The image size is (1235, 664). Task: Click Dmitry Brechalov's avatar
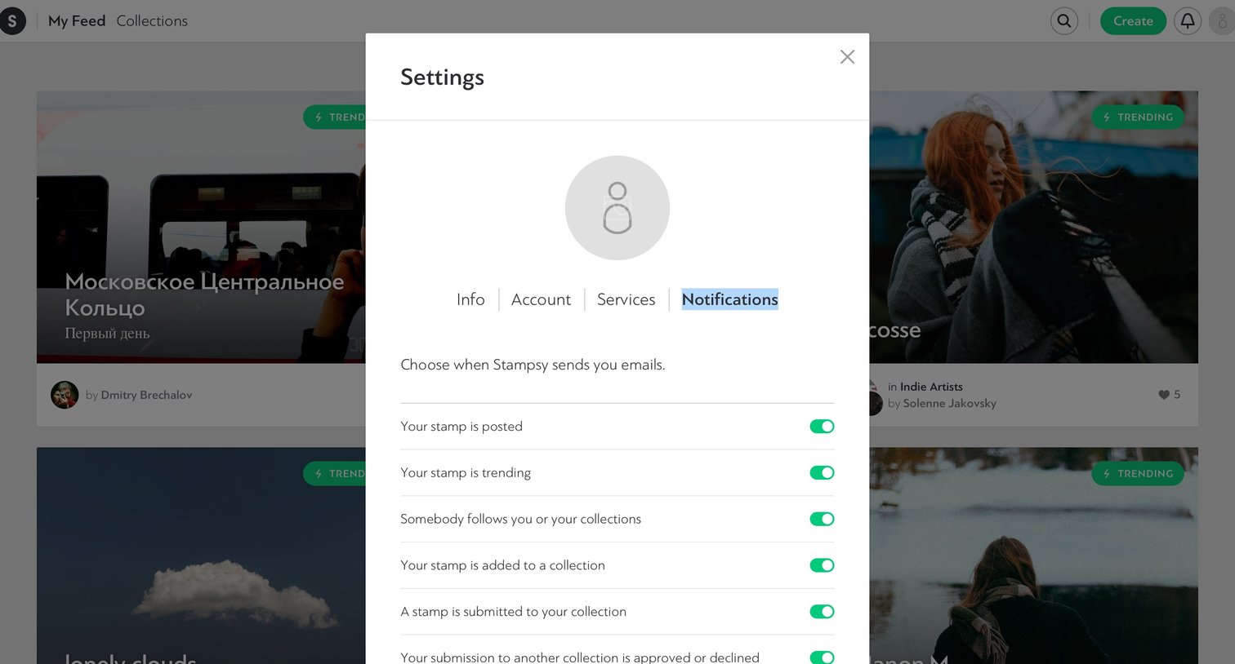point(65,395)
